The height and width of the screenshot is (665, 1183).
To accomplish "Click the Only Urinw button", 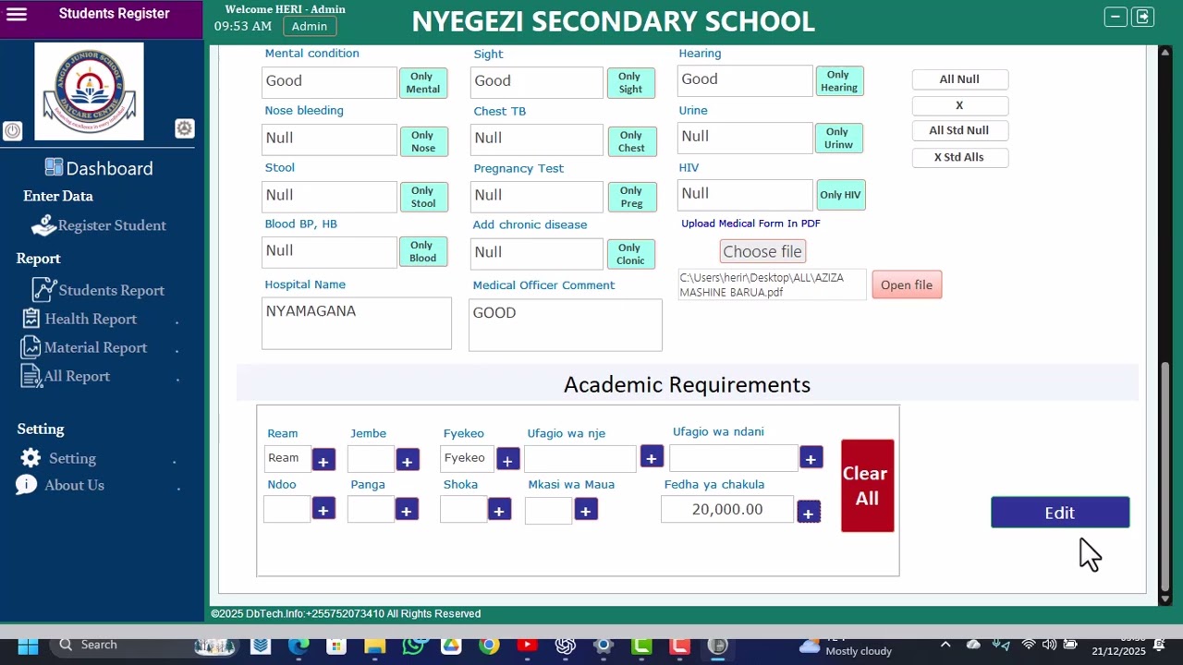I will [839, 139].
